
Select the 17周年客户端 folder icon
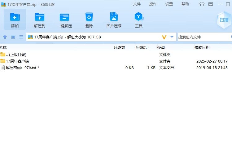coord(3,61)
